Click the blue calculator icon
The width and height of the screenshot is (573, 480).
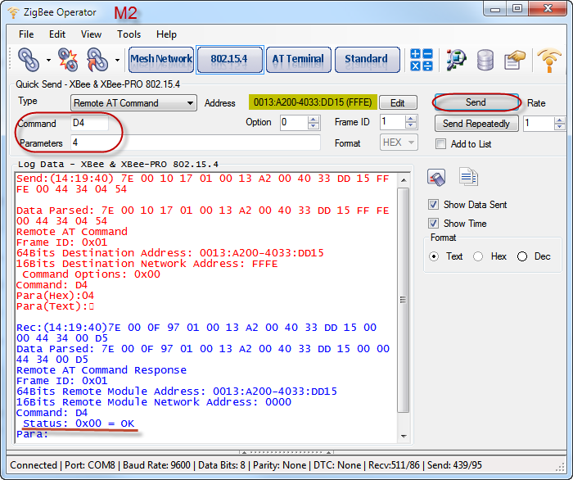pos(422,60)
